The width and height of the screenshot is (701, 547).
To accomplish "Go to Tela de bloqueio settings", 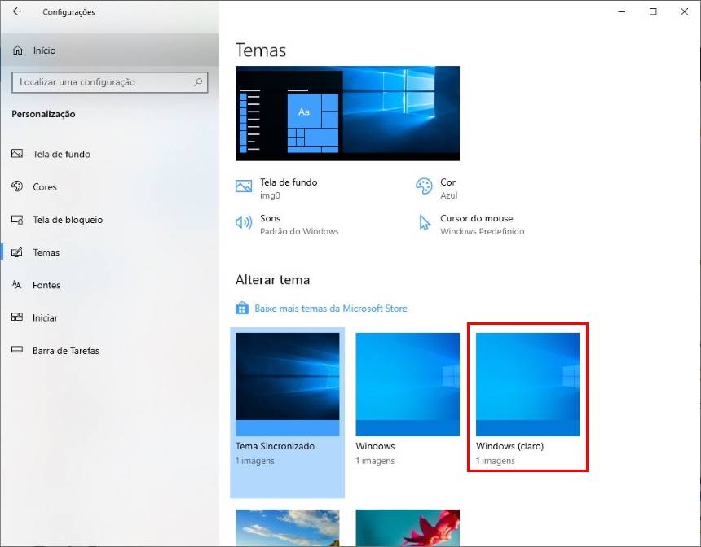I will 109,219.
